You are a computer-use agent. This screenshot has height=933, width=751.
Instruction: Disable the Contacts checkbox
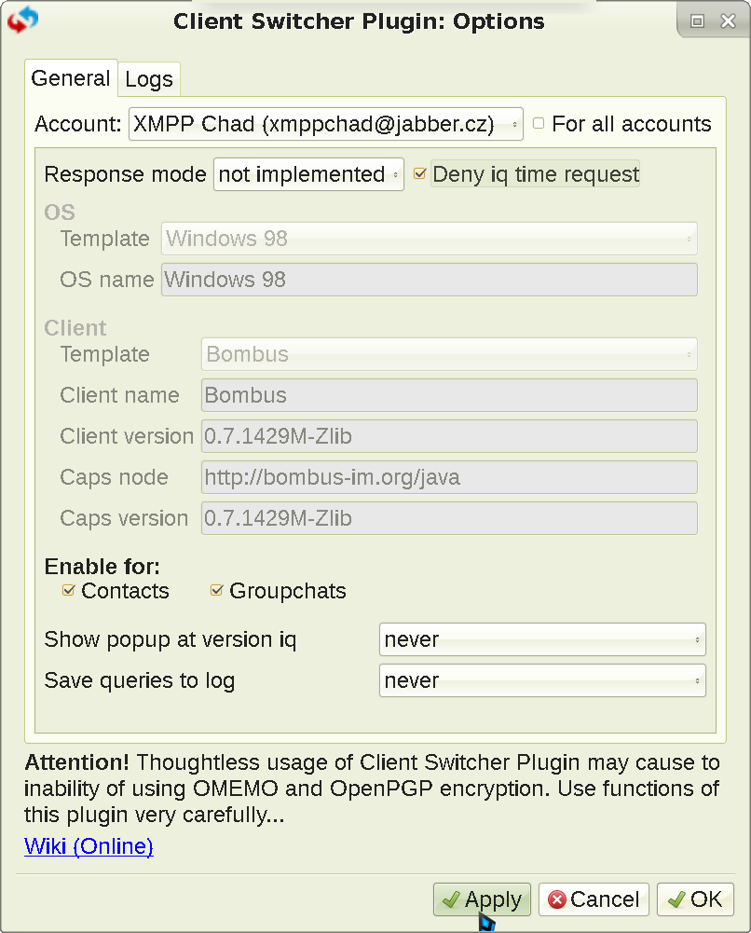(68, 589)
